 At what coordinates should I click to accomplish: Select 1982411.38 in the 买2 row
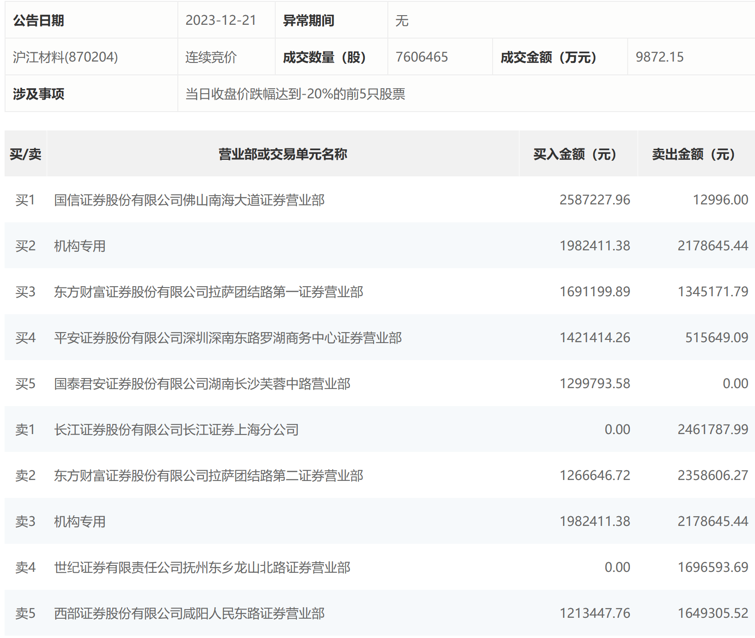click(595, 246)
